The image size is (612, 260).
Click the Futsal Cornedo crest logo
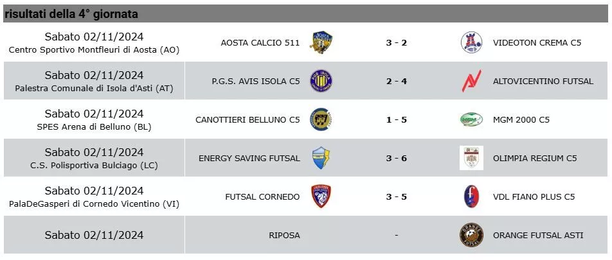[321, 196]
